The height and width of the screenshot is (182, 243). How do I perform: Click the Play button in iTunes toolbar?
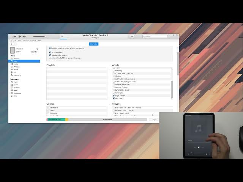20,36
